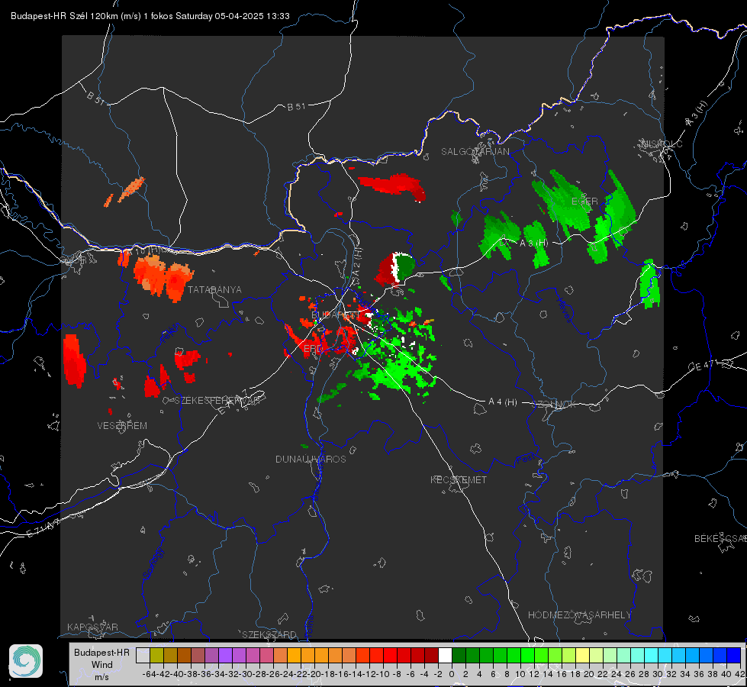The height and width of the screenshot is (687, 747).
Task: Click the BÉKÉSCSABA city label
Action: coord(720,539)
